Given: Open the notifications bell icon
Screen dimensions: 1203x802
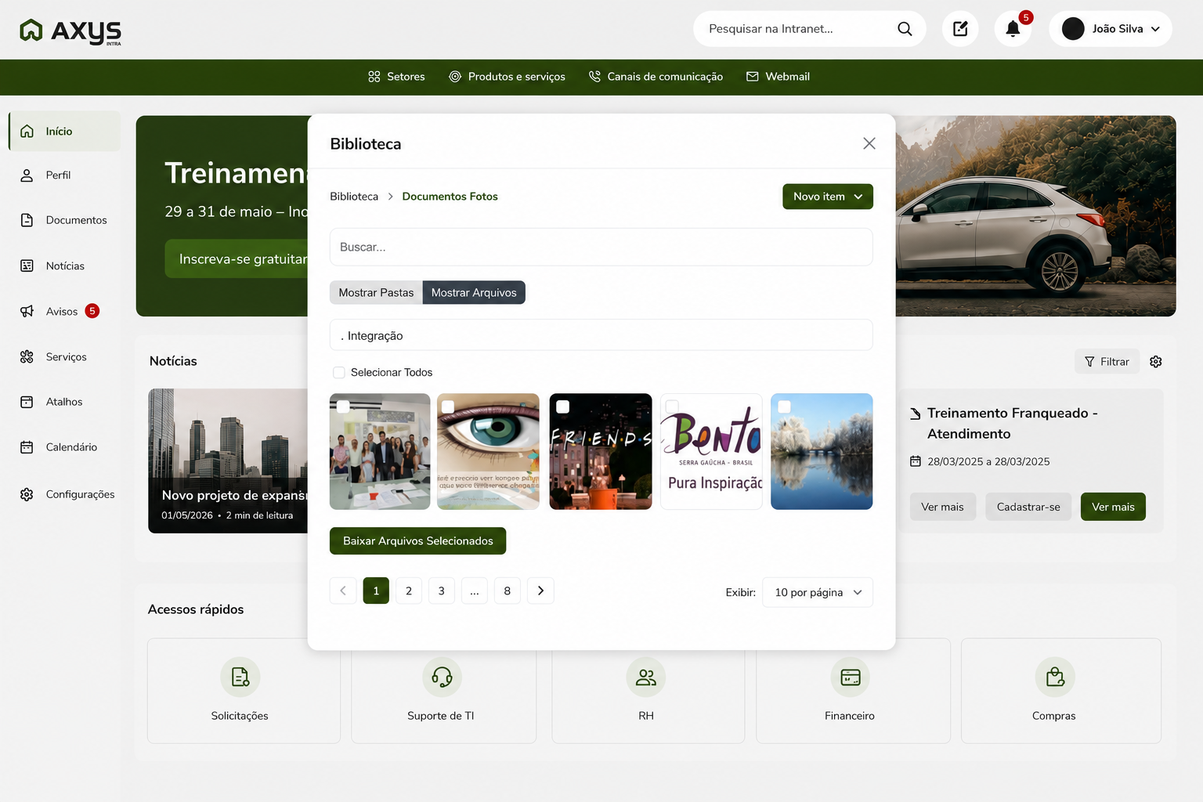Looking at the screenshot, I should [1013, 29].
